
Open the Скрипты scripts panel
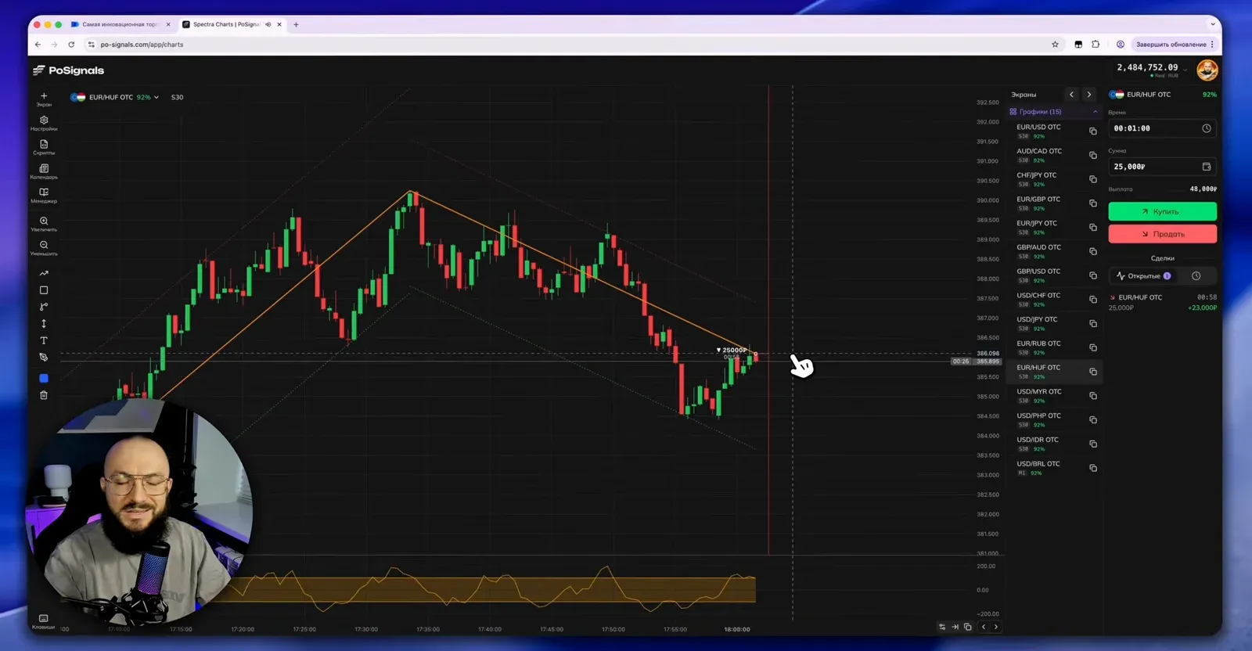point(44,147)
